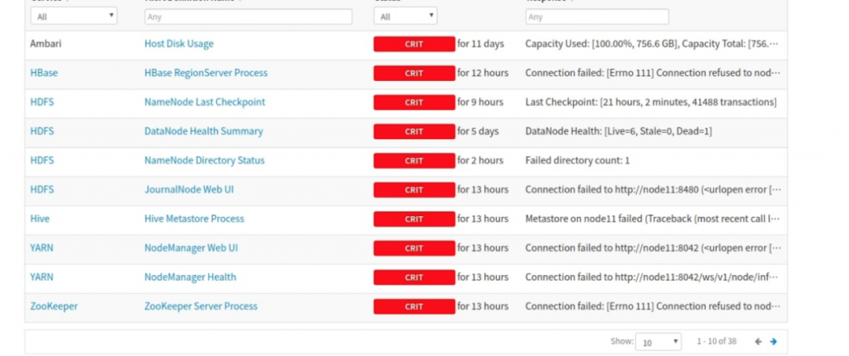Screen dimensions: 849x356
Task: Click CRIT badge for Hive Metastore Process
Action: [414, 220]
